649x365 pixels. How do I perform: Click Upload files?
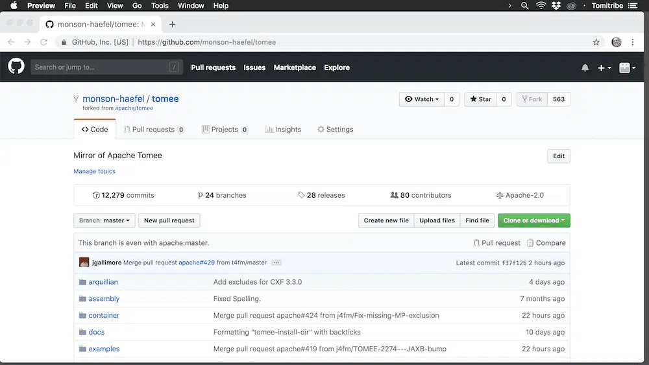pos(437,220)
